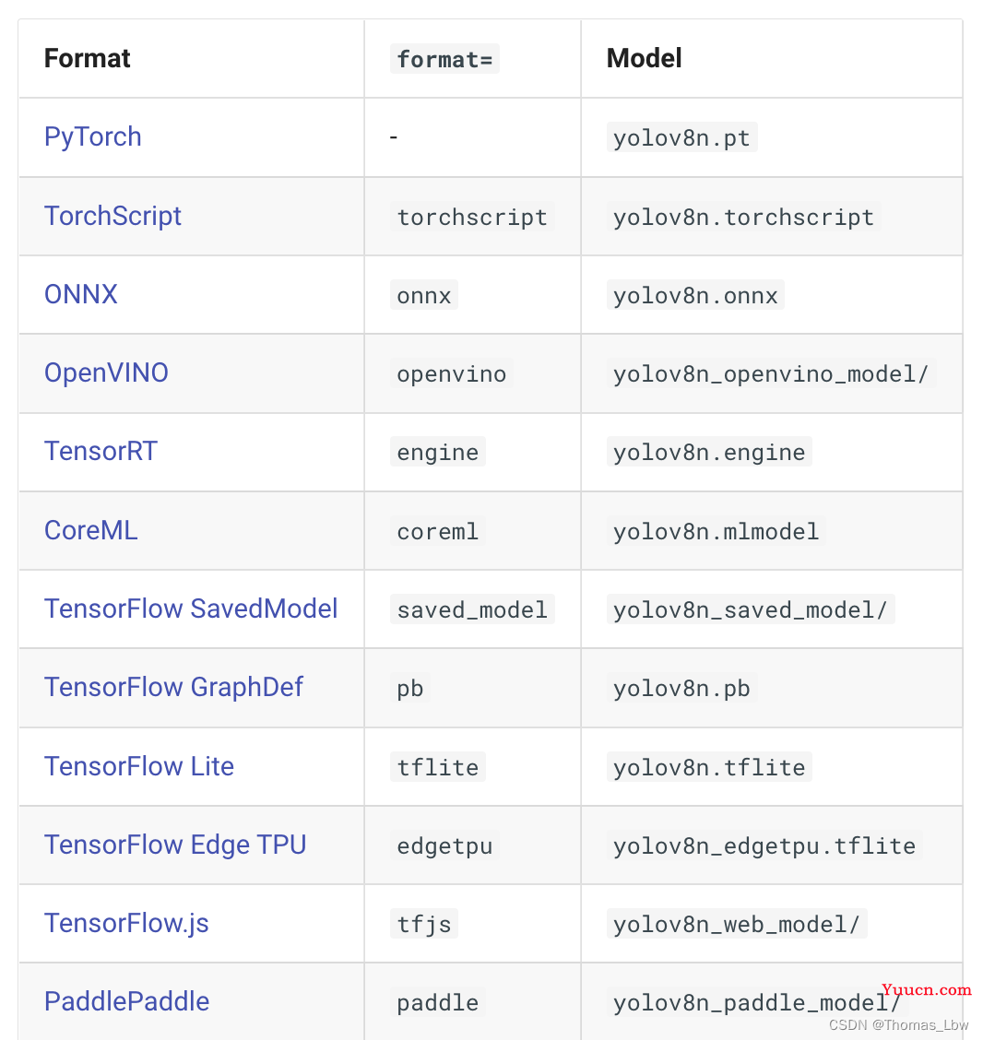The image size is (983, 1040).
Task: Click the TensorFlow Lite link
Action: click(139, 766)
